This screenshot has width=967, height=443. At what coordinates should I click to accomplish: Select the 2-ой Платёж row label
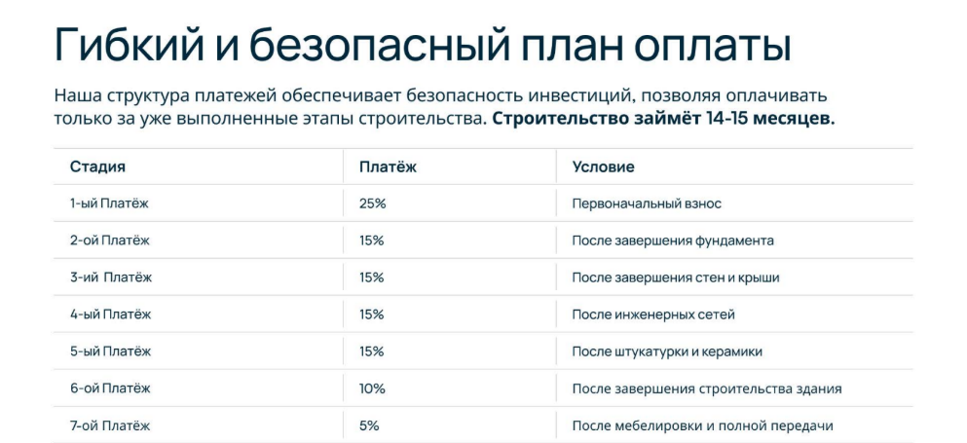pyautogui.click(x=110, y=240)
